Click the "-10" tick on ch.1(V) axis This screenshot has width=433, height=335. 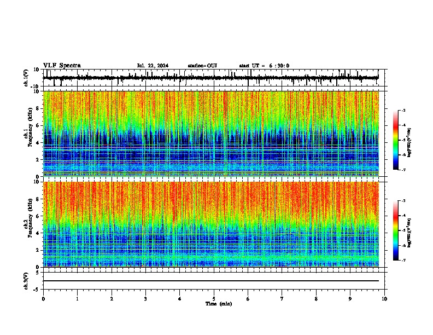point(35,86)
